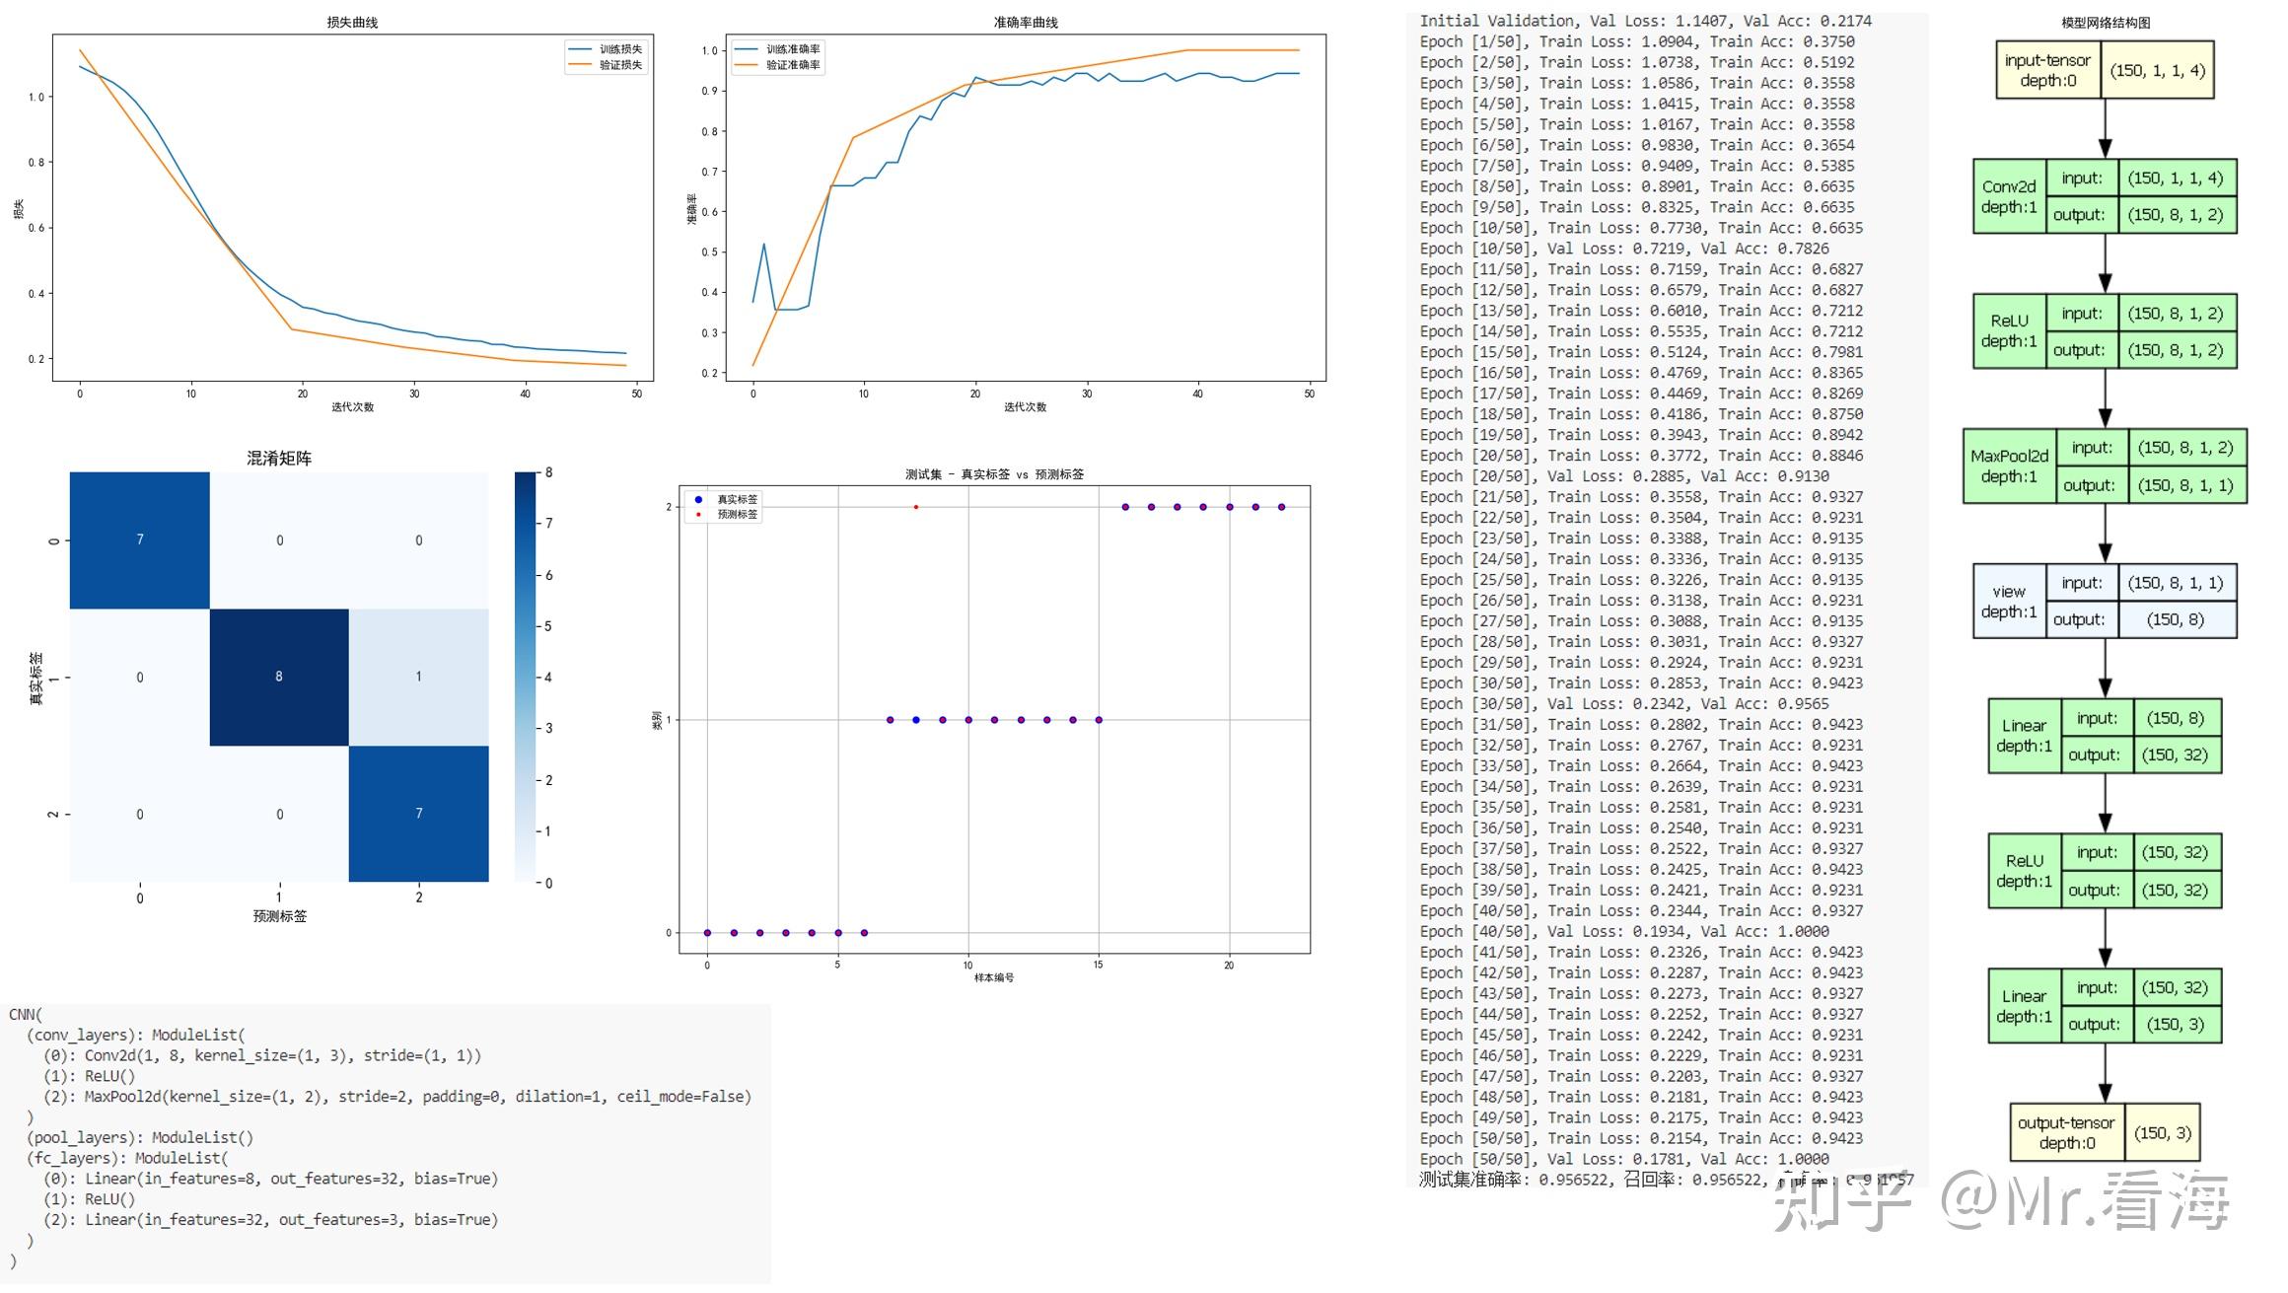Click the Conv2d line in CNN printout
2288x1293 pixels.
262,1055
